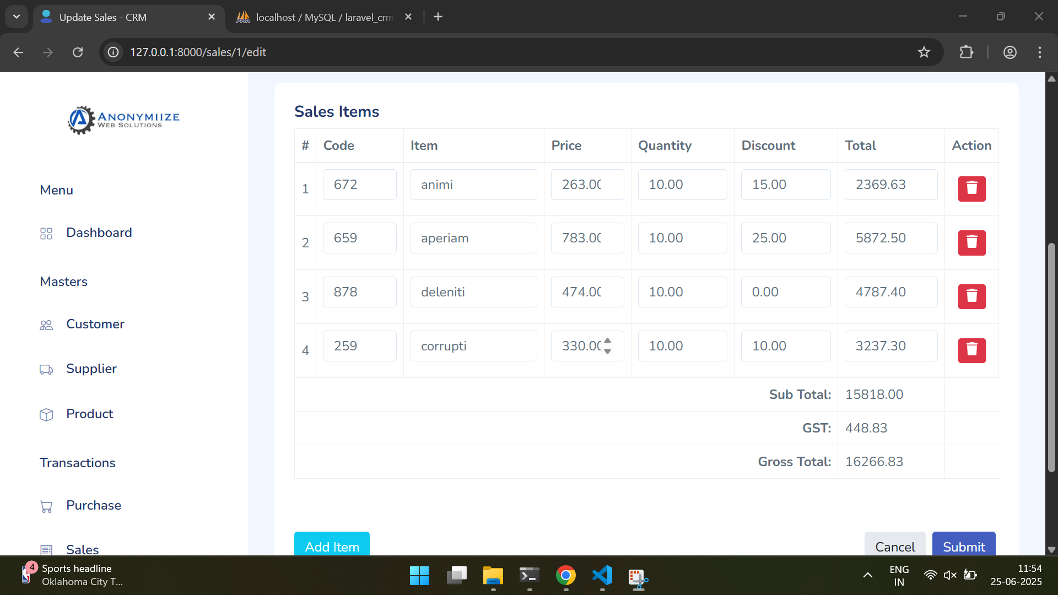Click the address bar URL
The image size is (1058, 595).
coord(198,52)
